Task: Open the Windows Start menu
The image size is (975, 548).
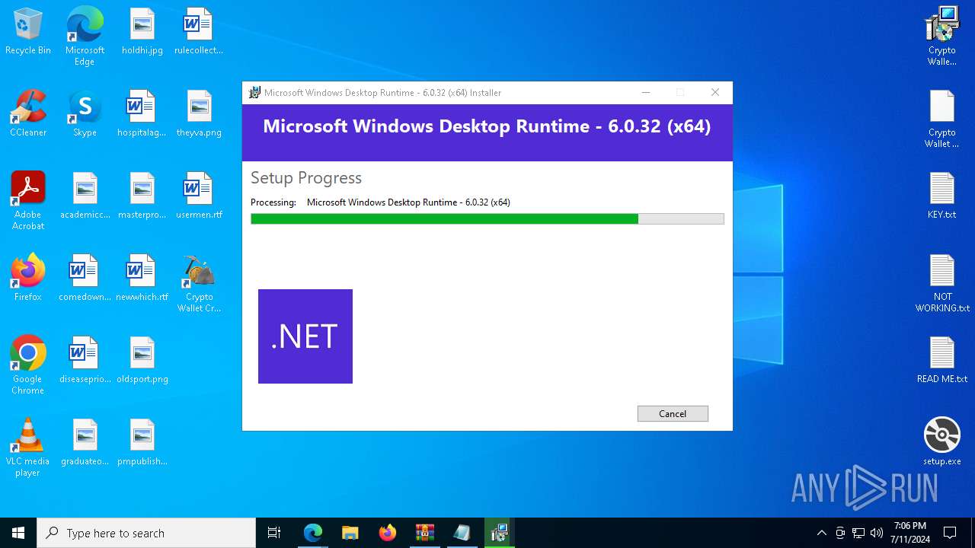Action: (x=18, y=533)
